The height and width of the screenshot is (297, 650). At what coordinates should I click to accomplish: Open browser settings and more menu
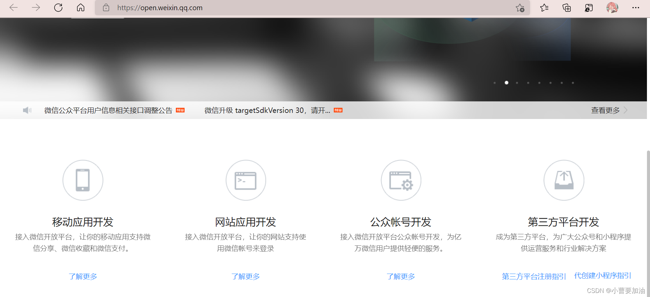coord(636,7)
